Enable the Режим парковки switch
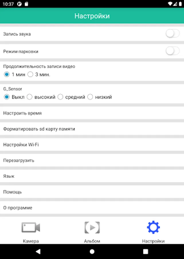 [x=172, y=52]
